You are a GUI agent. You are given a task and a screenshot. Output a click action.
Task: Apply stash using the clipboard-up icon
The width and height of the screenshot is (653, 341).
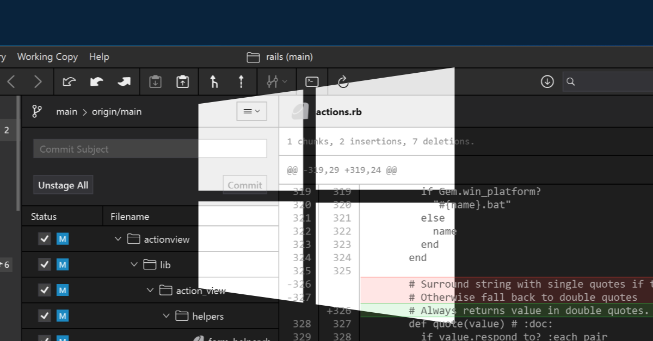(182, 81)
